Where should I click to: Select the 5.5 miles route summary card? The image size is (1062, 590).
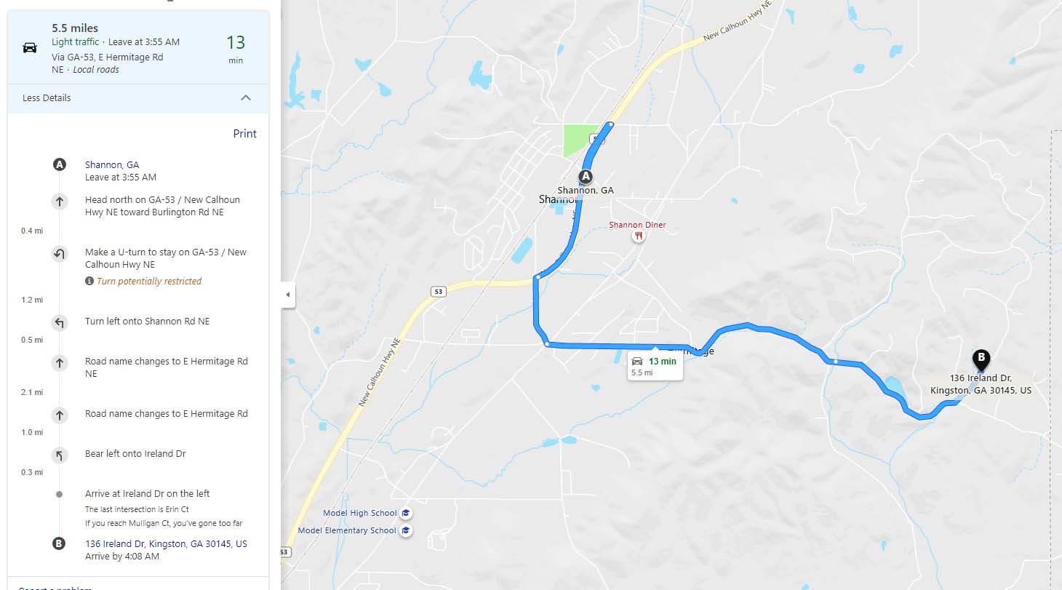coord(138,47)
